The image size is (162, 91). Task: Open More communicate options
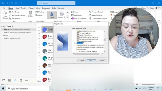coord(39,15)
